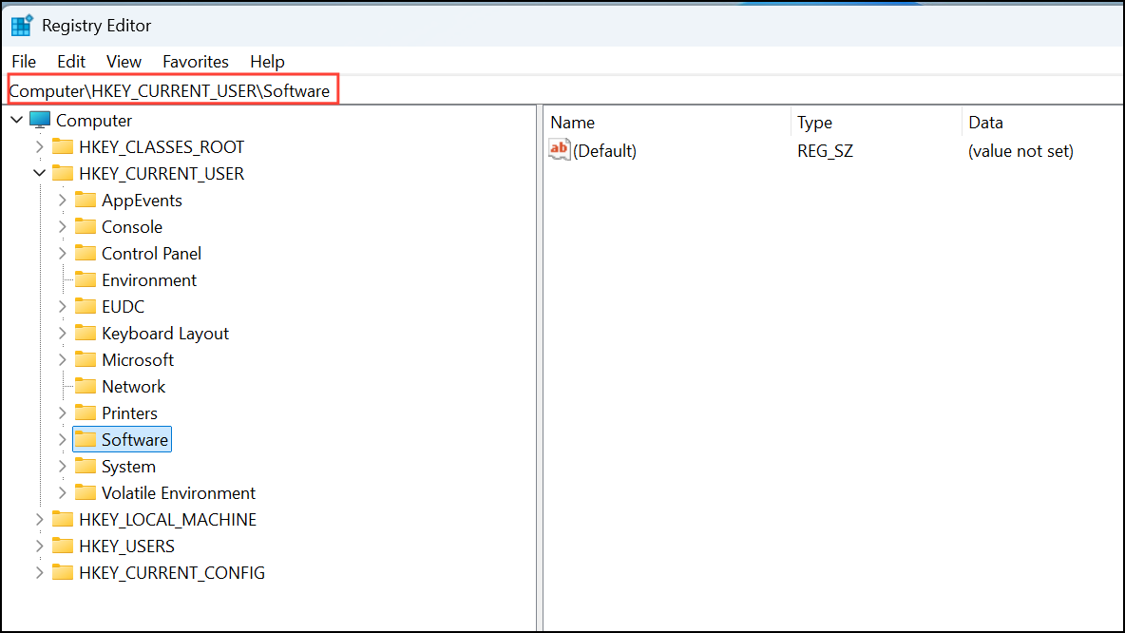This screenshot has height=633, width=1125.
Task: Click the HKEY_LOCAL_MACHINE folder icon
Action: point(63,519)
